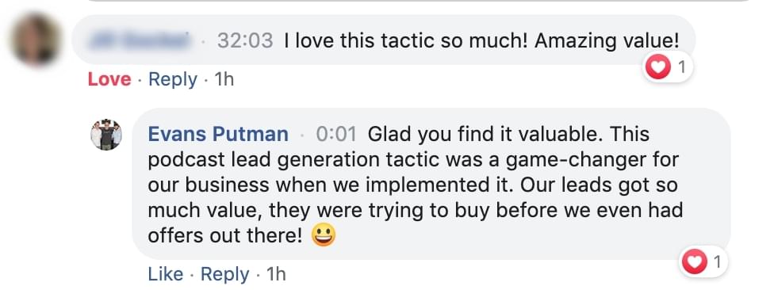Screen dimensions: 774x290
Task: View reaction count 1 on first comment
Action: [x=682, y=67]
